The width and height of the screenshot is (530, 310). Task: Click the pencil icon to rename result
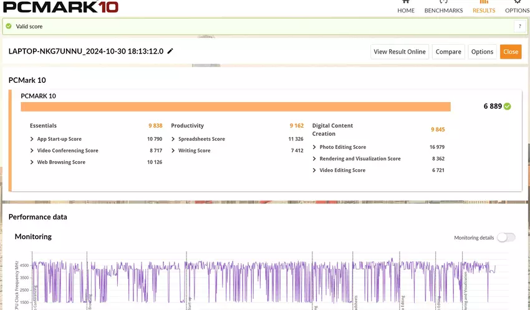click(x=170, y=51)
